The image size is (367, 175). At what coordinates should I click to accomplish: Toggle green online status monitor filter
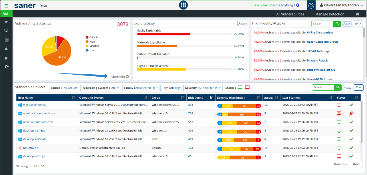point(240,88)
